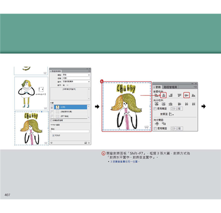The height and width of the screenshot is (213, 221).
Task: Open the event dropdown in Buttons panel
Action: tap(76, 82)
